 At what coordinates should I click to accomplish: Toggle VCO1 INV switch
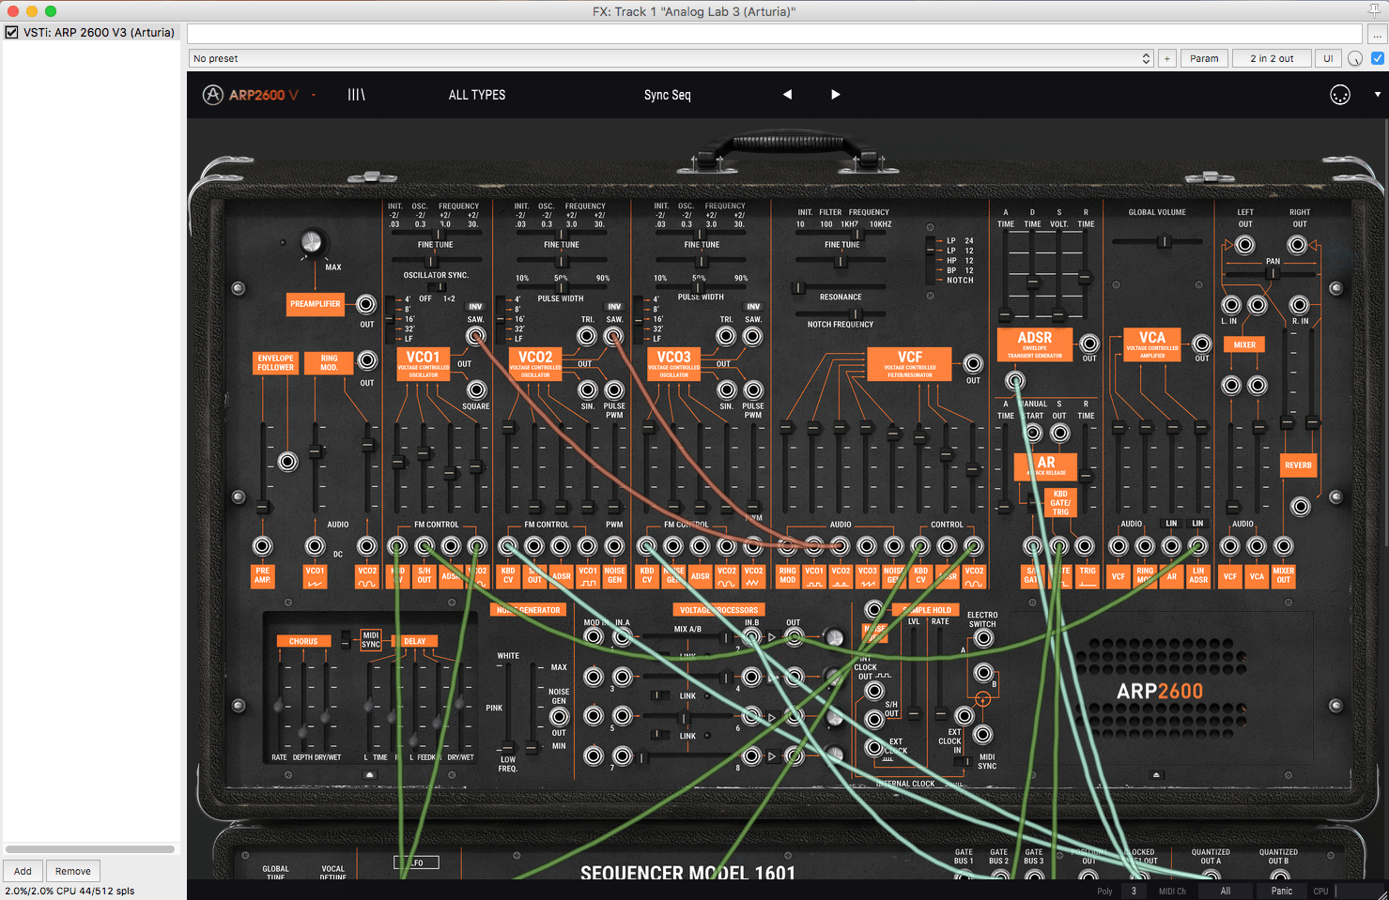click(475, 307)
